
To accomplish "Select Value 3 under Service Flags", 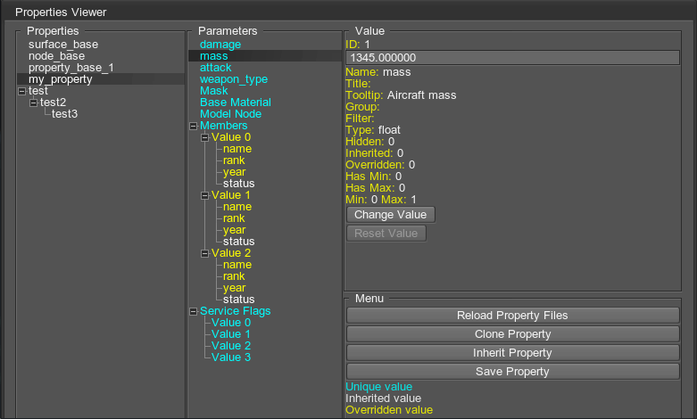I will pyautogui.click(x=230, y=357).
